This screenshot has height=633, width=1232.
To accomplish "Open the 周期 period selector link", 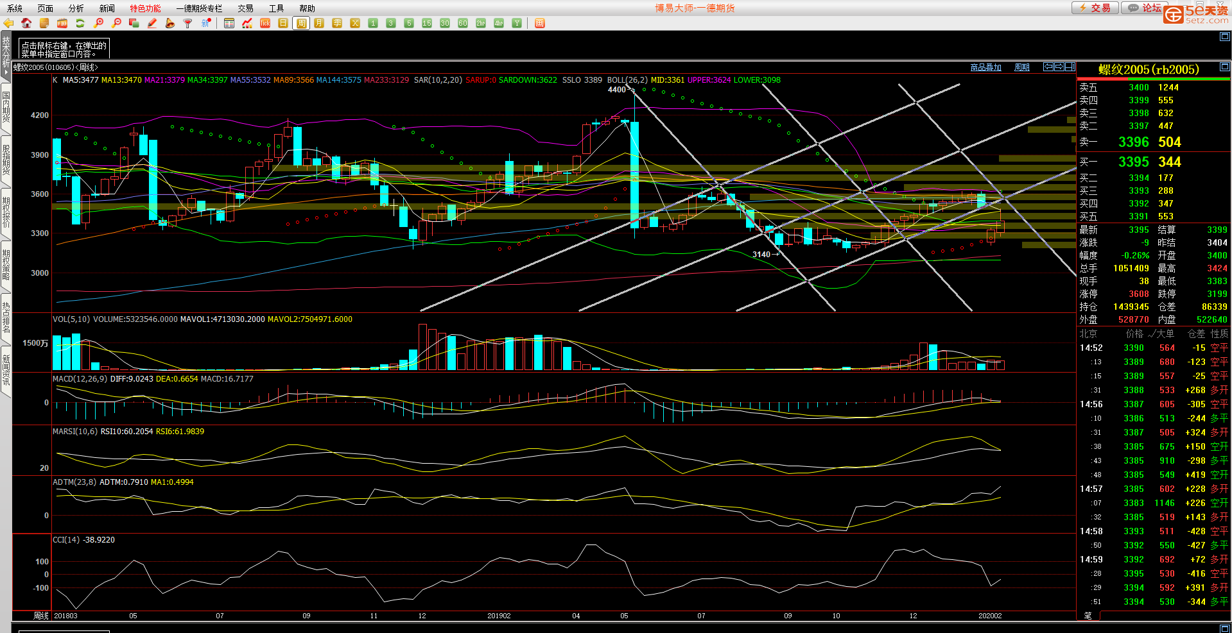I will coord(1021,67).
